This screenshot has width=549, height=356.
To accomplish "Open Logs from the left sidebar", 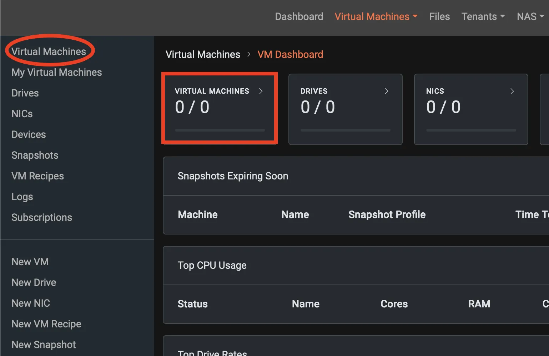I will pyautogui.click(x=22, y=196).
